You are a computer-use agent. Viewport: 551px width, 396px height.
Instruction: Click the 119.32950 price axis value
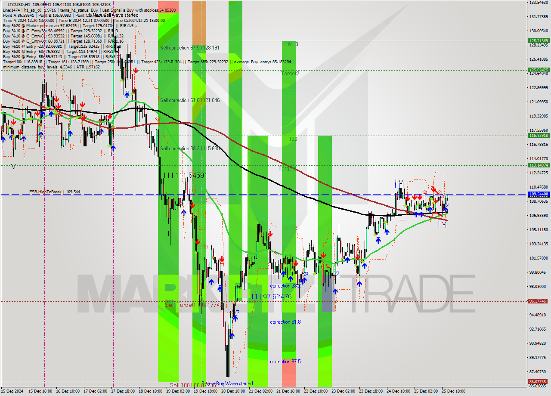pyautogui.click(x=539, y=116)
